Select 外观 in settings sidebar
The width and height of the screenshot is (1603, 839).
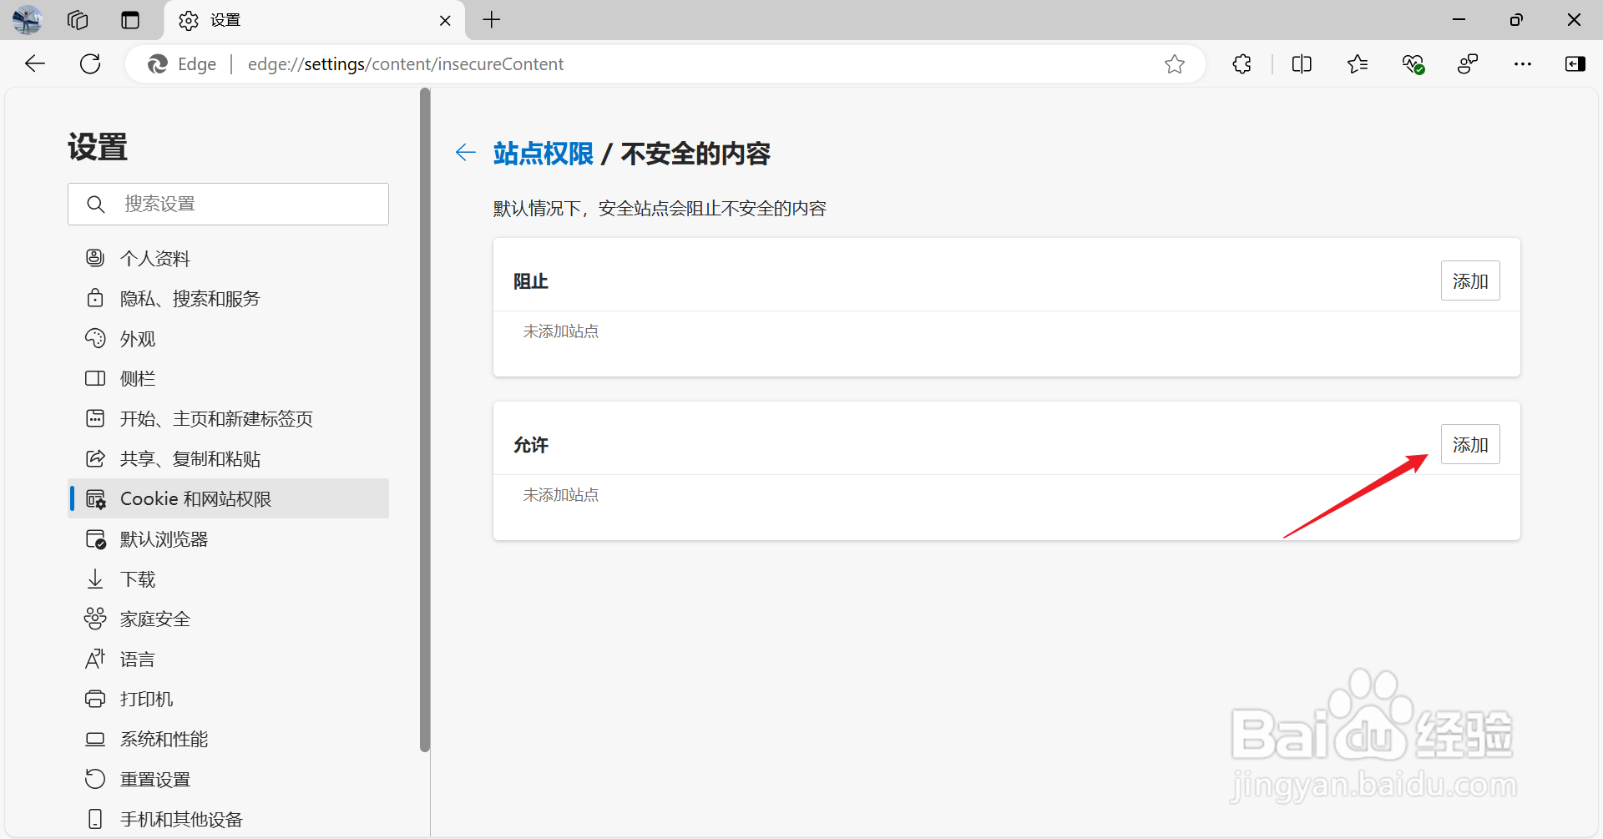click(137, 338)
